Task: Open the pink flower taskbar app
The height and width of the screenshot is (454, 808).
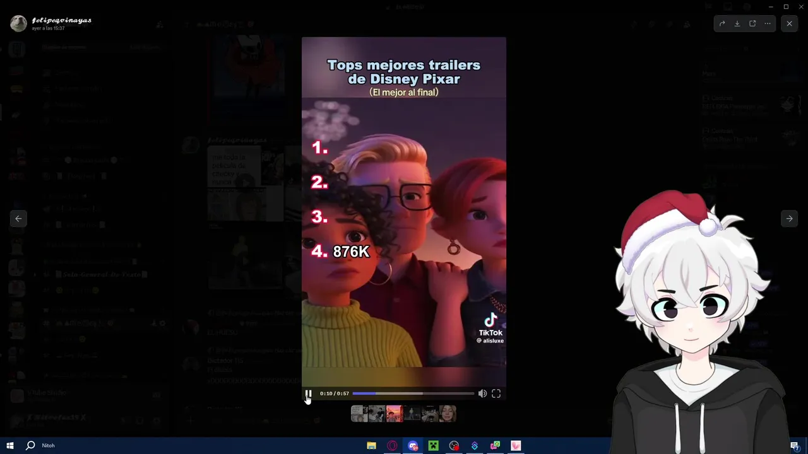Action: pos(516,445)
